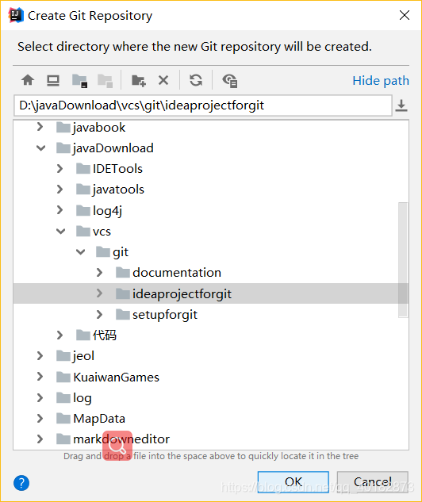Expand the KuaiwanGames folder

[x=40, y=377]
